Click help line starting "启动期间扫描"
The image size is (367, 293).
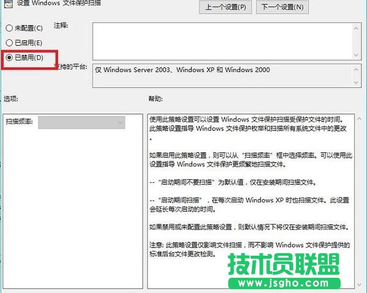(x=250, y=204)
